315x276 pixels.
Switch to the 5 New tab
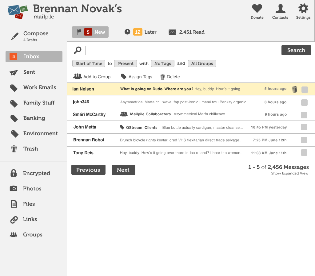point(90,32)
